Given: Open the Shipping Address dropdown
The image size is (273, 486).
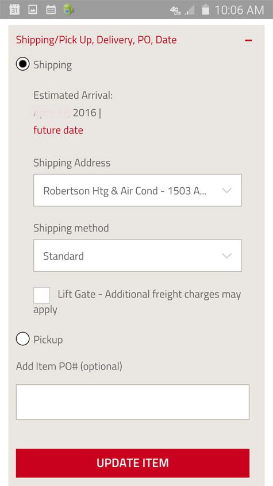Looking at the screenshot, I should pyautogui.click(x=137, y=190).
